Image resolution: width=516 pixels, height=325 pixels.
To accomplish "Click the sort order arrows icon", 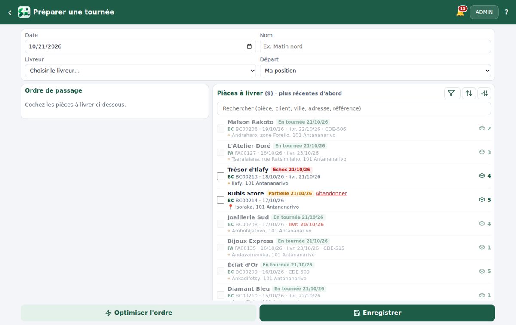I will (x=469, y=93).
